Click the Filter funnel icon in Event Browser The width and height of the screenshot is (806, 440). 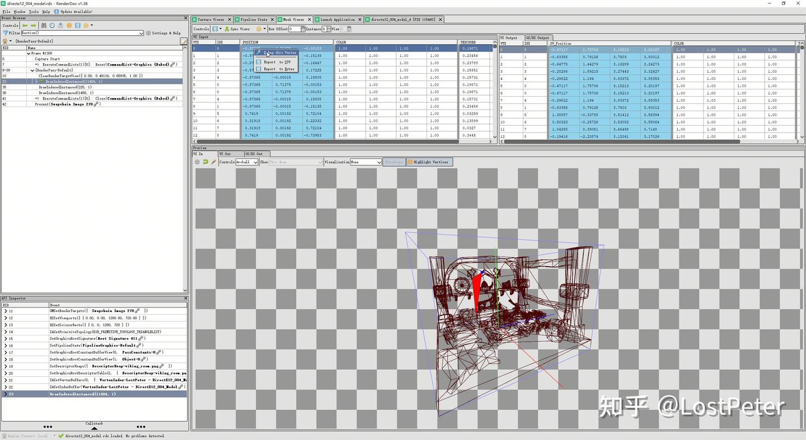click(x=4, y=33)
